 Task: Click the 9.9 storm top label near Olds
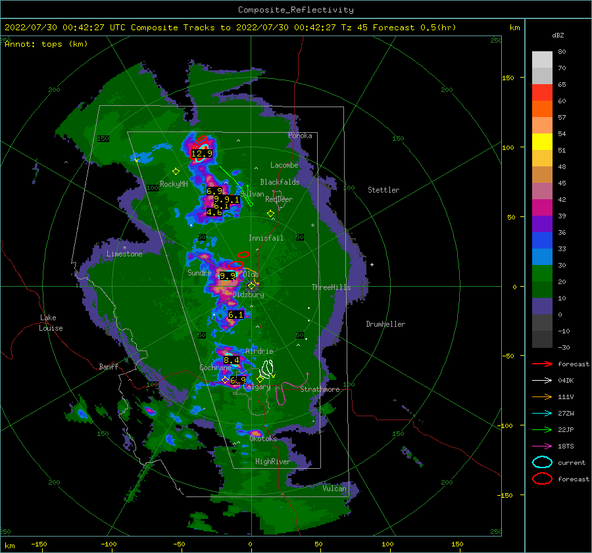228,276
